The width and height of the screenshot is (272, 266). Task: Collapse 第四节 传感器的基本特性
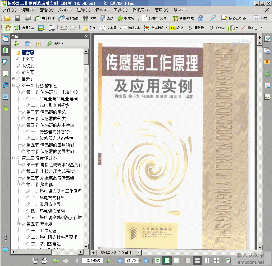click(x=19, y=125)
